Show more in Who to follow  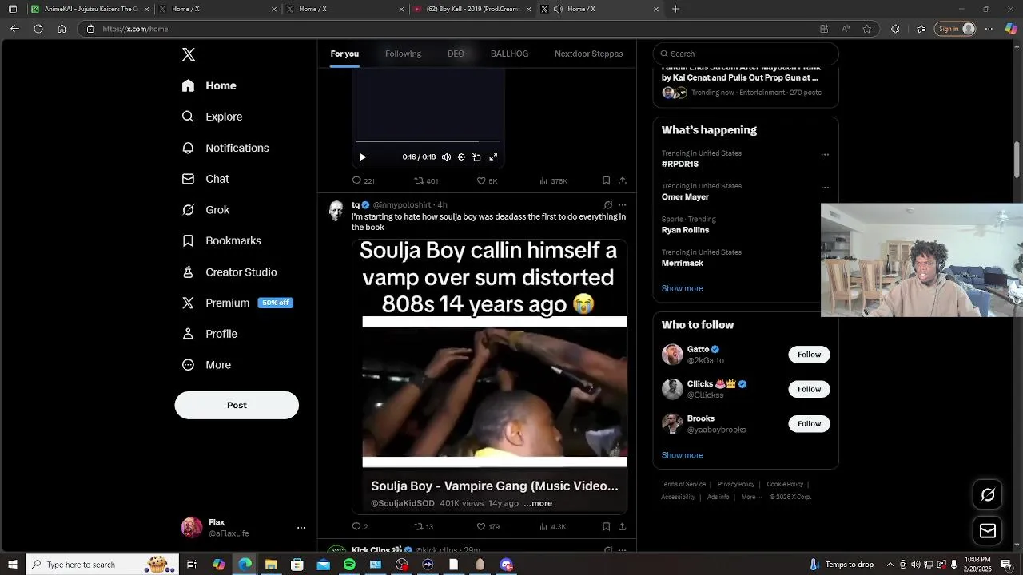click(x=682, y=455)
